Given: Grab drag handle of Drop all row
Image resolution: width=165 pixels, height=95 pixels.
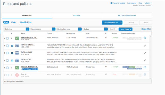Looking at the screenshot, I should [x=5, y=75].
